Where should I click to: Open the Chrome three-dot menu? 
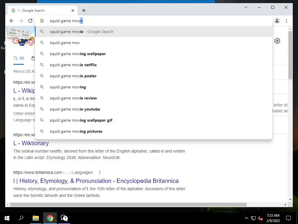coord(286,21)
